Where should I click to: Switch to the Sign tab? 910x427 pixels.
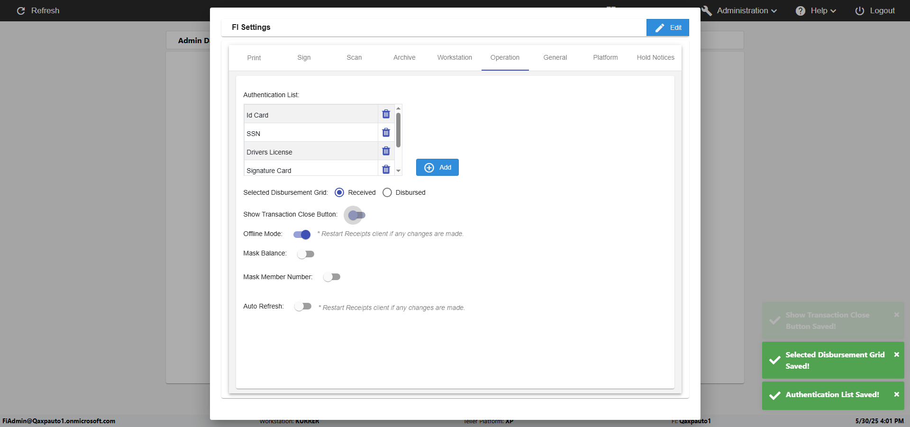coord(304,57)
